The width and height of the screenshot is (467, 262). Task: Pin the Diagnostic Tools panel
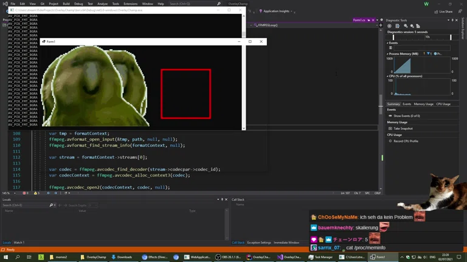coord(452,20)
